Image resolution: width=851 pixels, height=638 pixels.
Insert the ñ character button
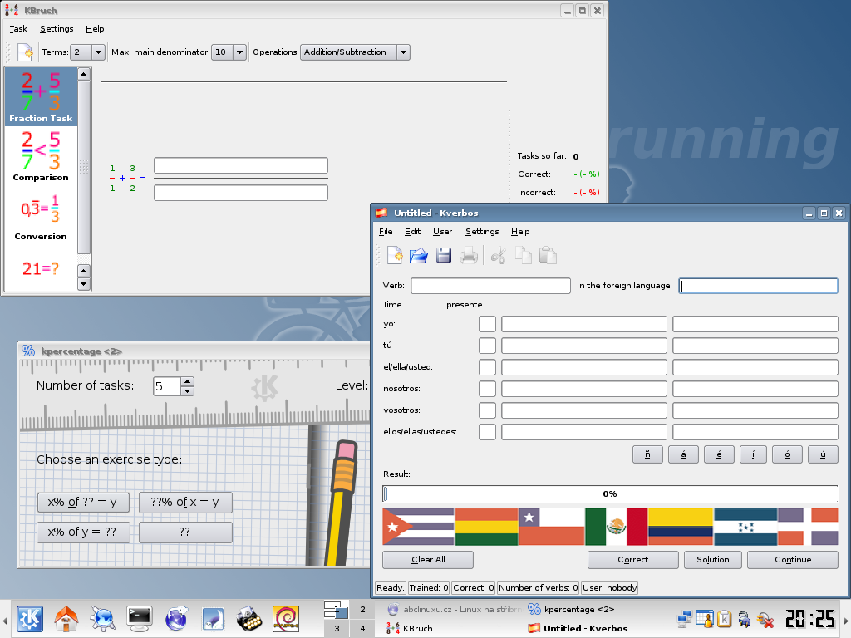pyautogui.click(x=647, y=454)
